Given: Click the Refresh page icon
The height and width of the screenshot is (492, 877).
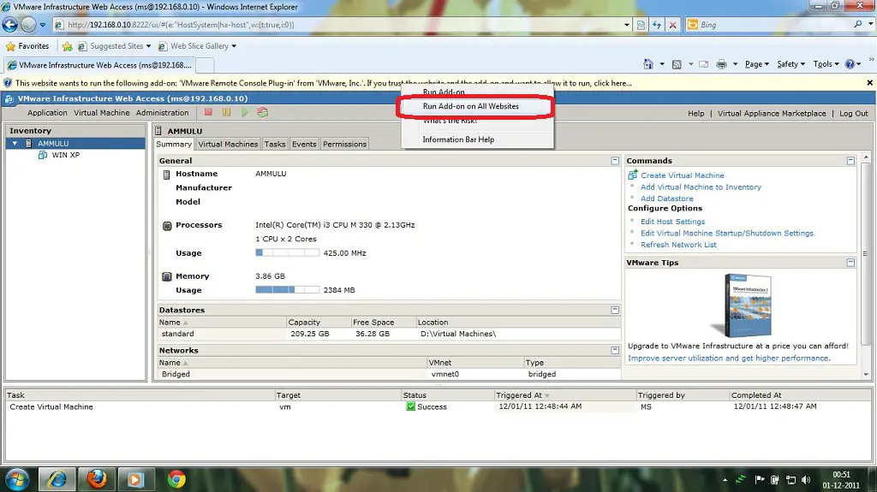Looking at the screenshot, I should point(657,25).
